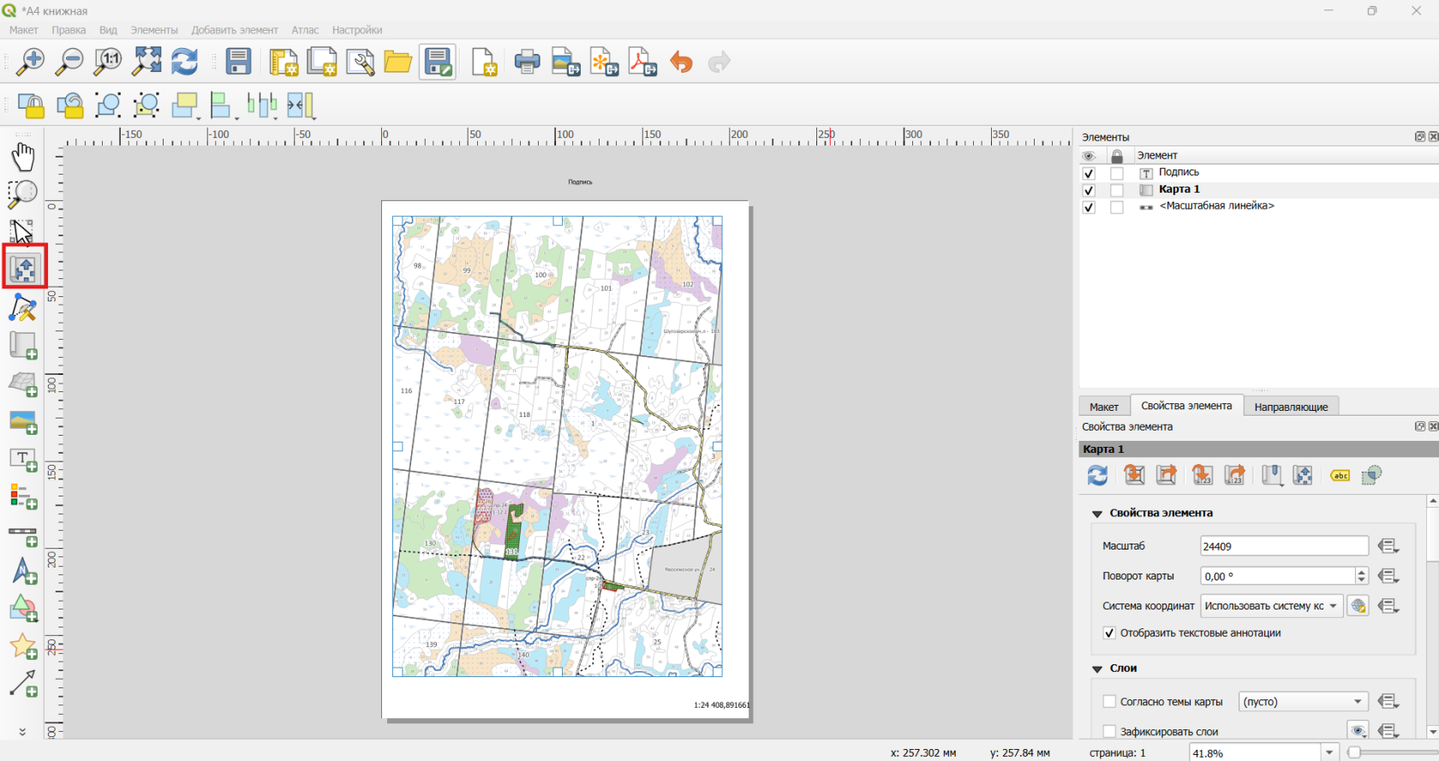Click the Print layout icon
Viewport: 1439px width, 761px height.
tap(527, 62)
